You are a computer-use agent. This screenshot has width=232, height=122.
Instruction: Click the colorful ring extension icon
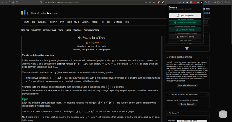tap(180, 2)
